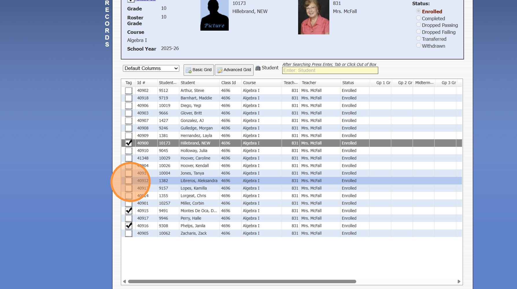Click student number 10019 in the grid

pos(165,105)
